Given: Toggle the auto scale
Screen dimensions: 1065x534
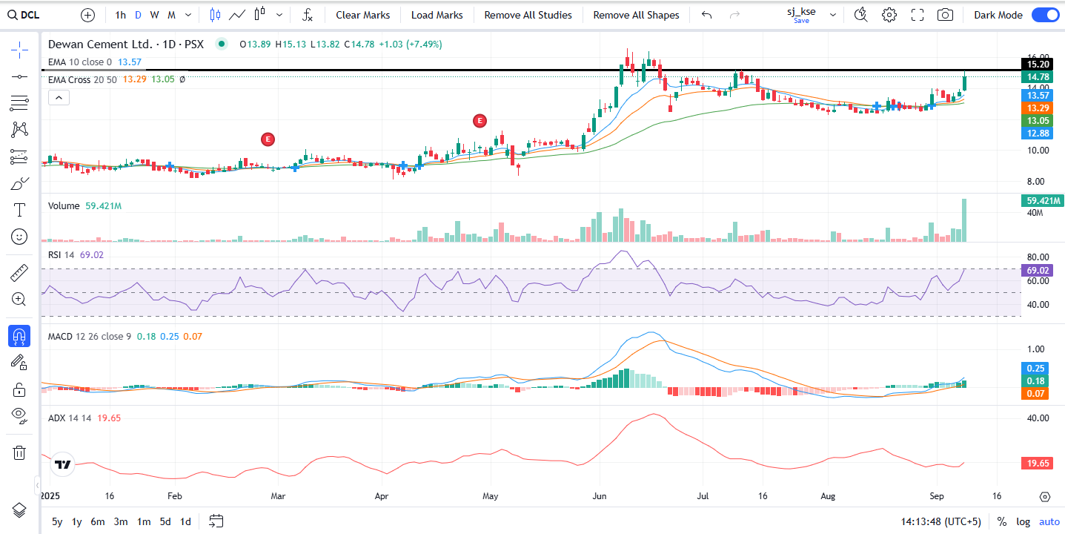Looking at the screenshot, I should coord(1049,521).
